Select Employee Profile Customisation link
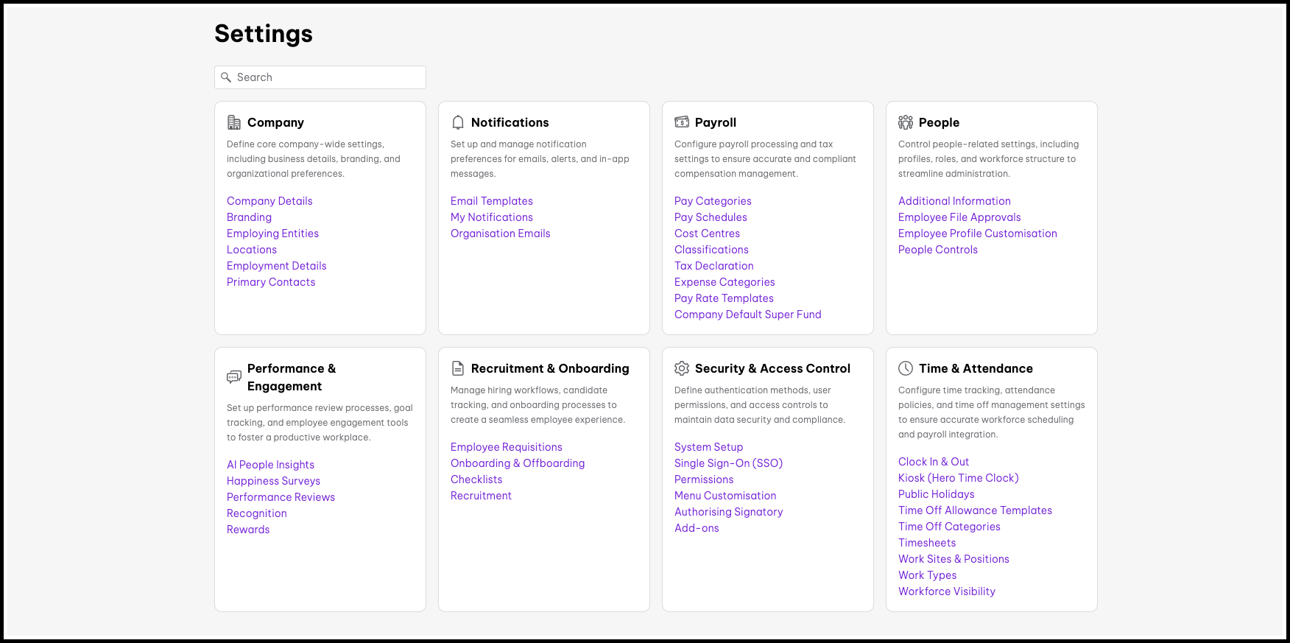Screen dimensions: 1290x643 coord(977,233)
